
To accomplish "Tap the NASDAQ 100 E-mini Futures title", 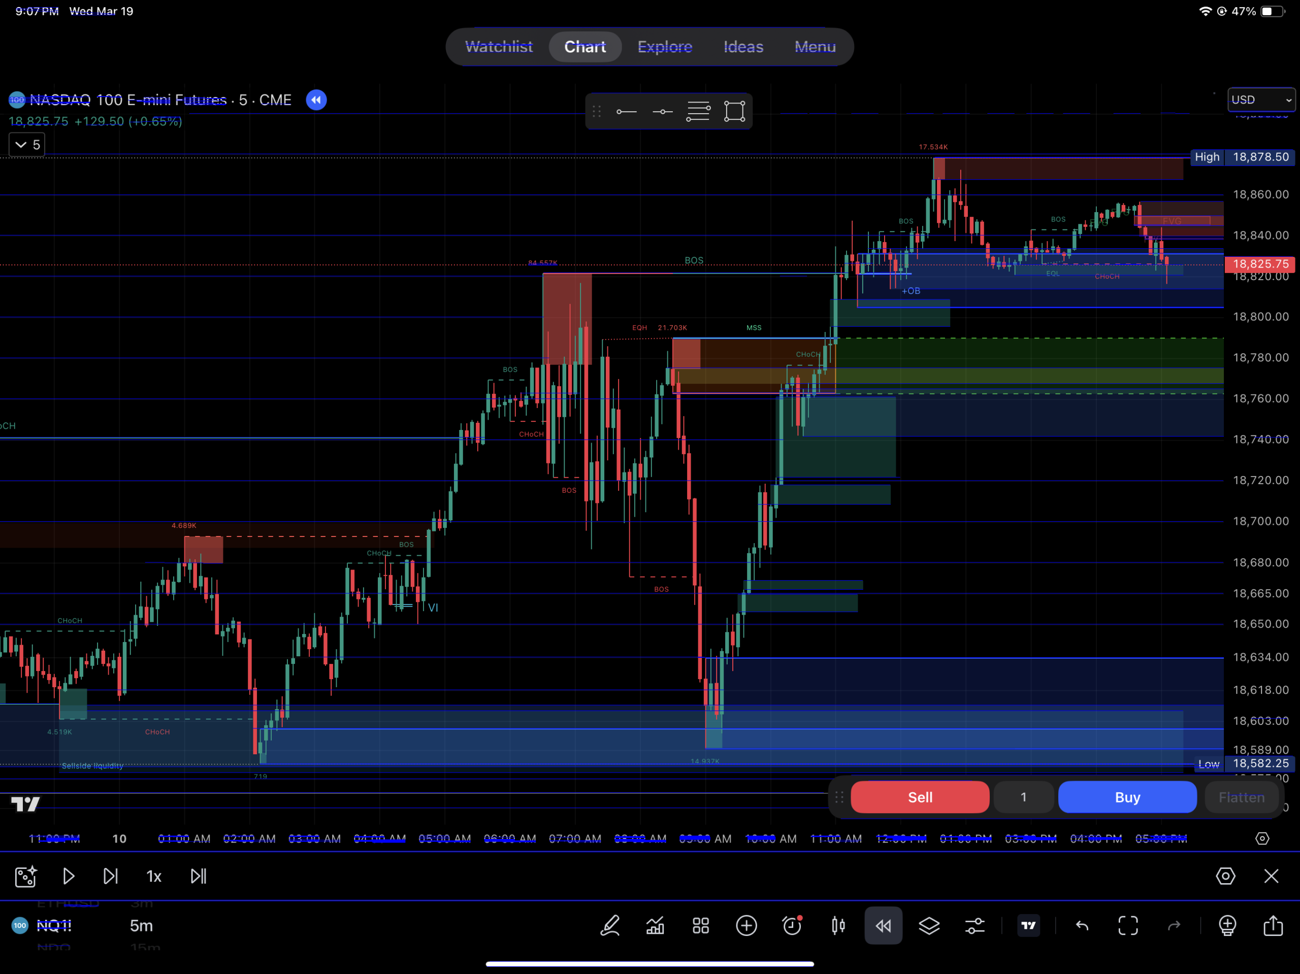I will click(x=128, y=100).
